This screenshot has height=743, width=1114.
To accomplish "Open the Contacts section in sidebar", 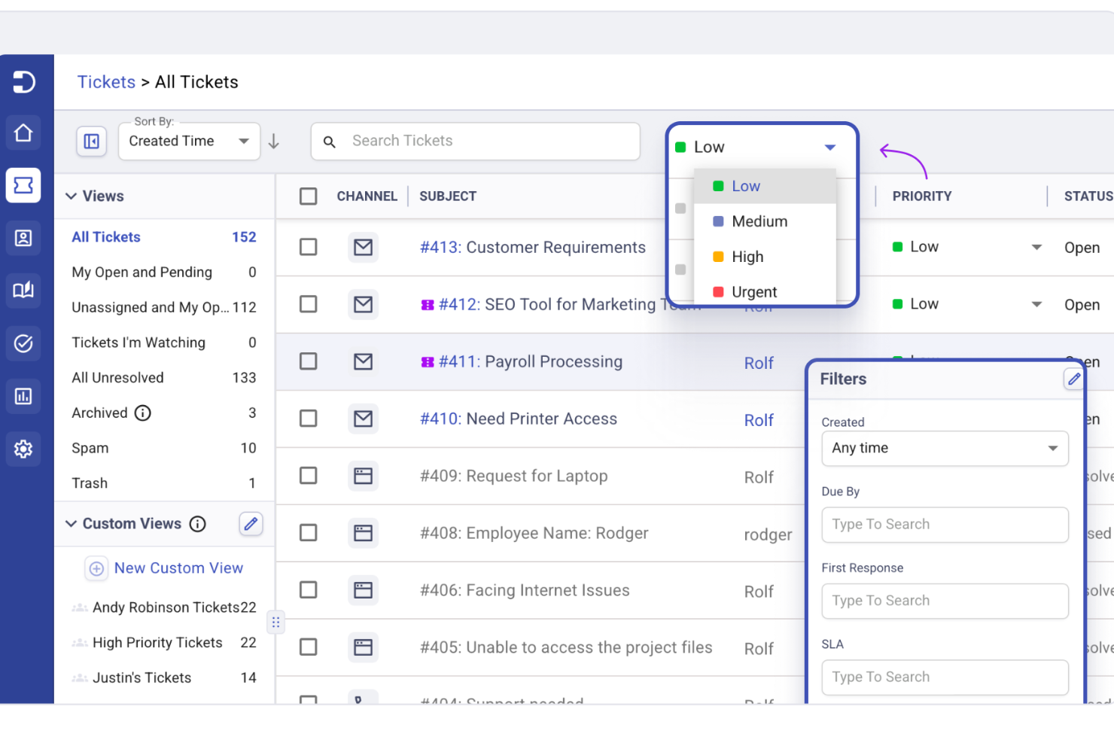I will [x=23, y=238].
